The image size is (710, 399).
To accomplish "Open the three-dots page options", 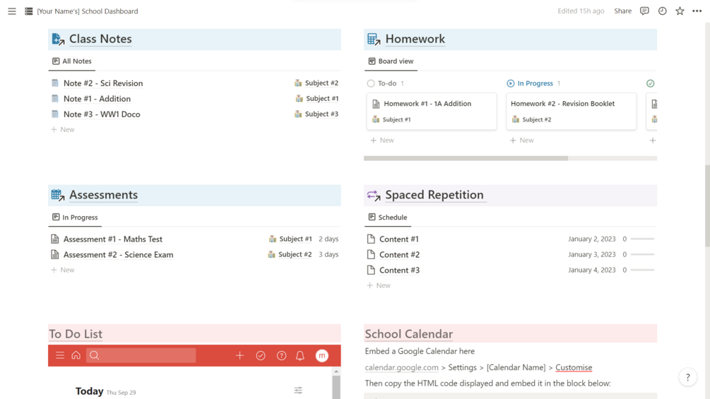I will (x=697, y=11).
